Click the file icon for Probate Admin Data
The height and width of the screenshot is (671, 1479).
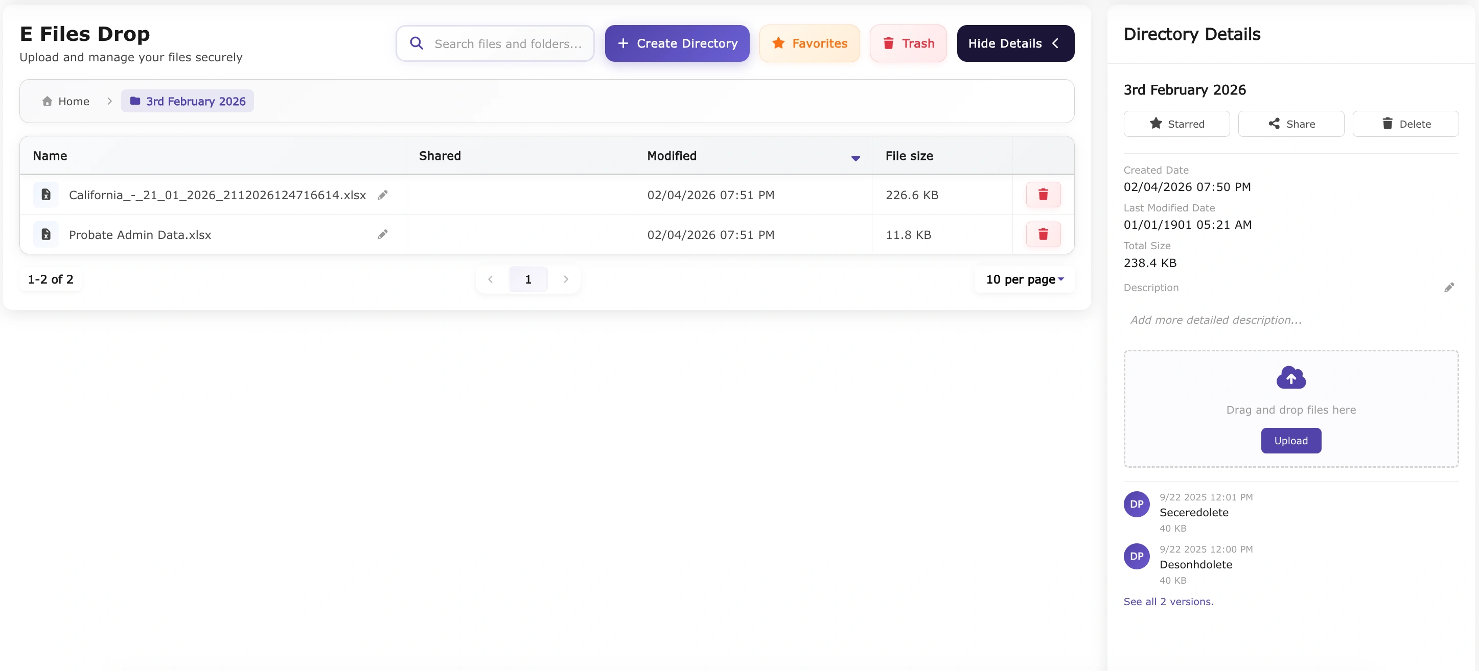click(45, 234)
